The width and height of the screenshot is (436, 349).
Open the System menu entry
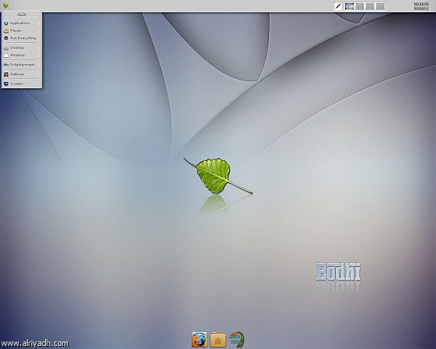point(22,83)
